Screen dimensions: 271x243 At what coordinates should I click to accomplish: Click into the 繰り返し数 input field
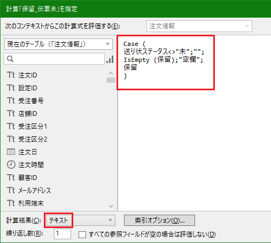(x=63, y=234)
